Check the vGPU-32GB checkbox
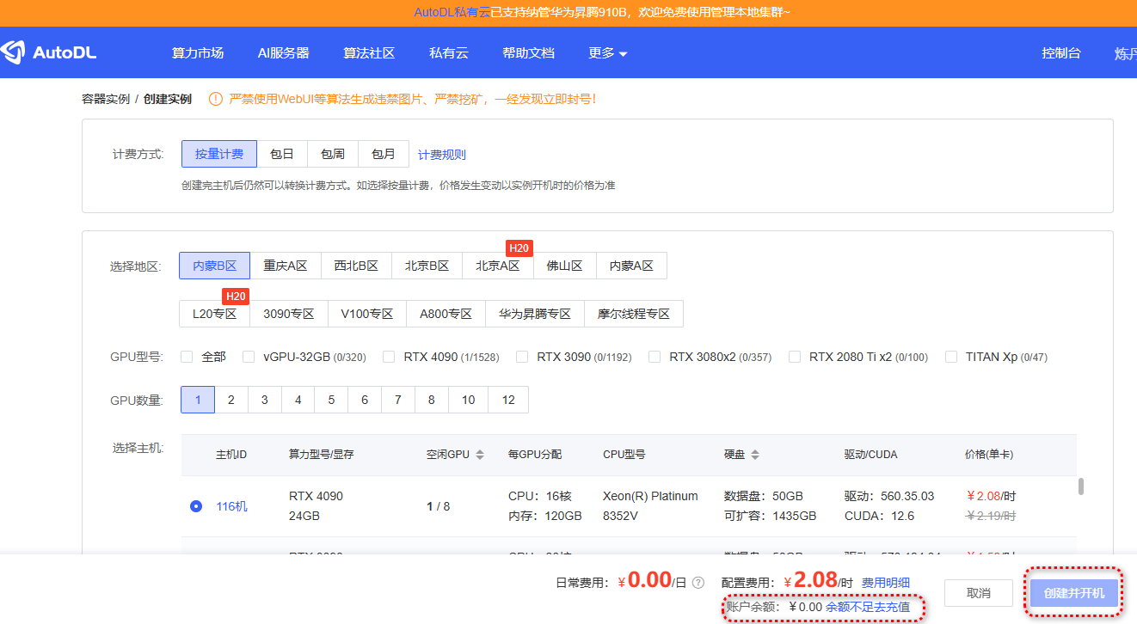This screenshot has width=1137, height=624. point(249,357)
